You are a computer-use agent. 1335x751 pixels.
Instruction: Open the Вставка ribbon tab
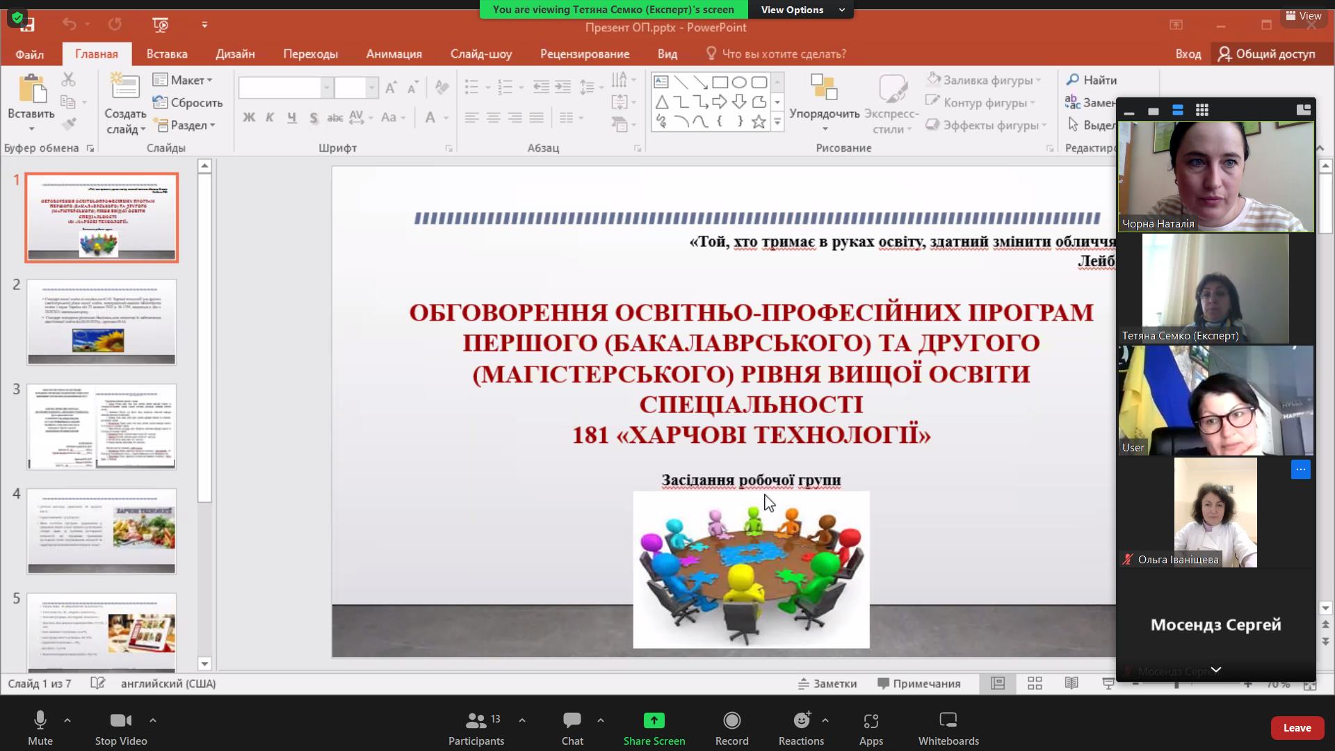pos(167,54)
